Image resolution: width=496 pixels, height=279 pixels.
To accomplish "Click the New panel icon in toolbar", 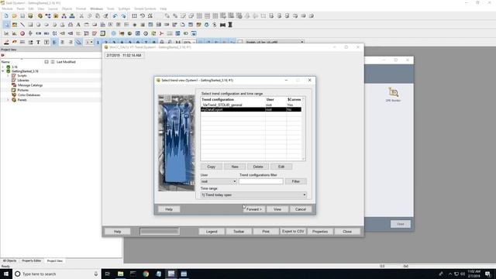I will [x=6, y=15].
